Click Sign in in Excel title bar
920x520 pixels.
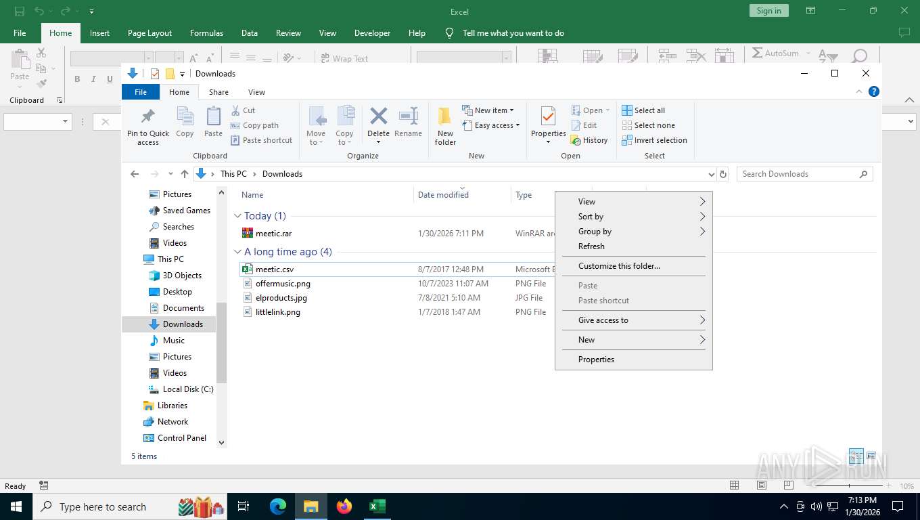(x=768, y=11)
